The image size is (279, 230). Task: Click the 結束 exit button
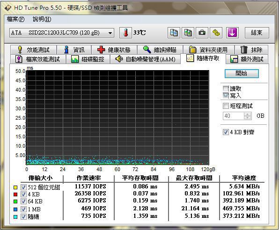click(x=257, y=33)
